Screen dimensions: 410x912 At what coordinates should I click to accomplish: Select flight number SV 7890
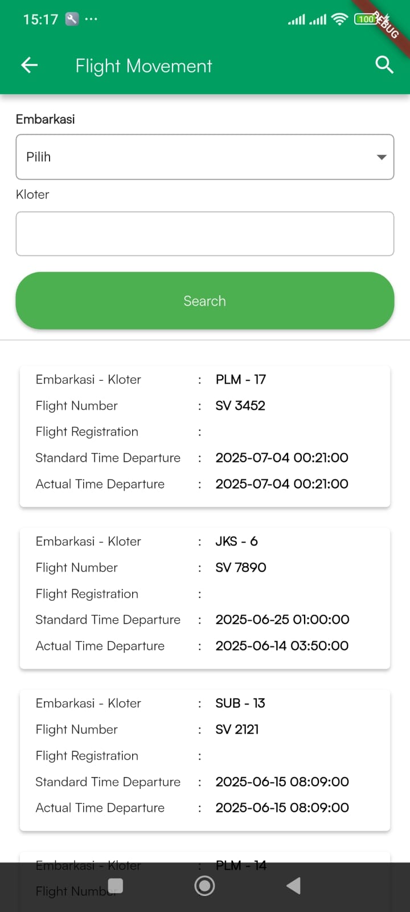tap(241, 568)
